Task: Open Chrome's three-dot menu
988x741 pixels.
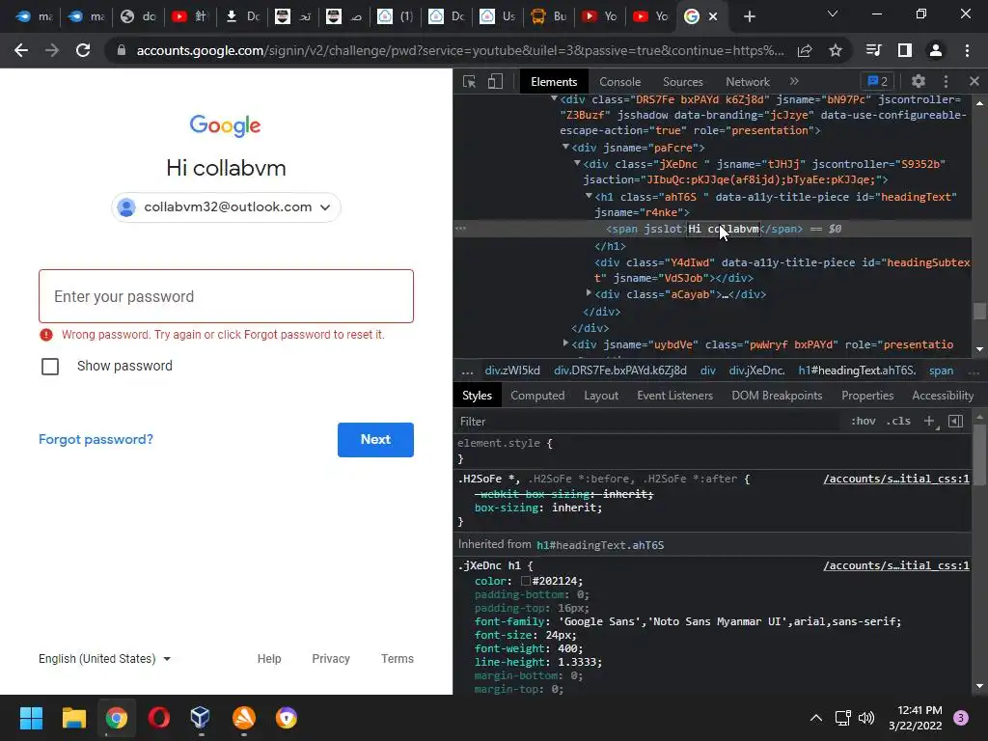Action: [x=967, y=50]
